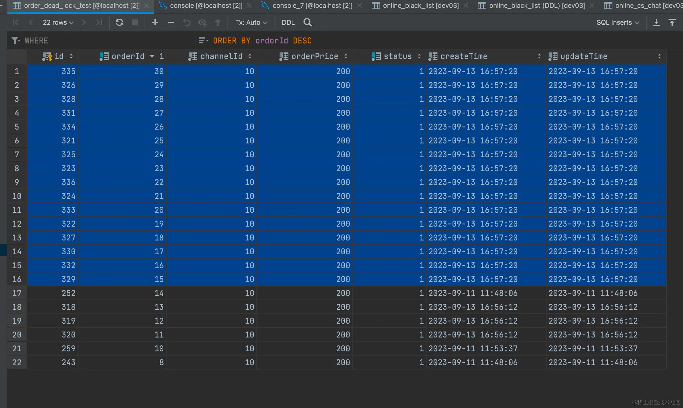The image size is (683, 408).
Task: Sort by the status column header
Action: 390,56
